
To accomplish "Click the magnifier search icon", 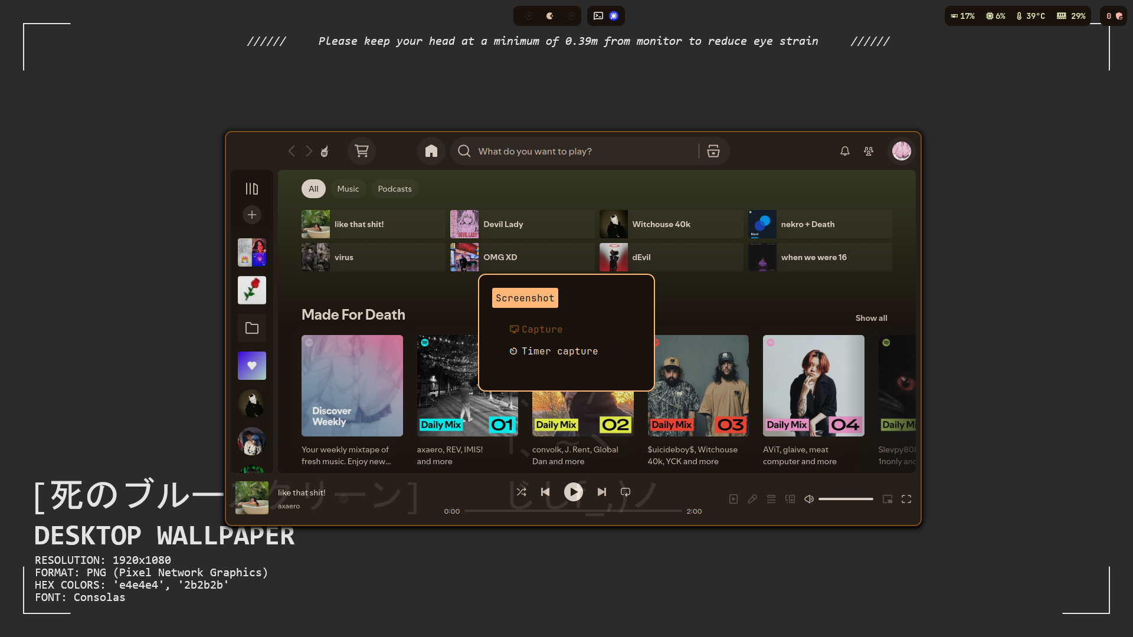I will (464, 151).
